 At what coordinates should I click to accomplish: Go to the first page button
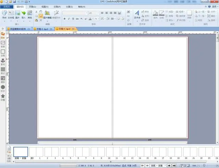142,166
